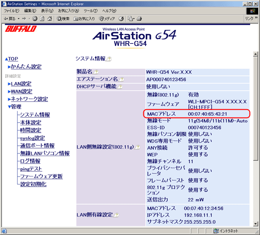Image resolution: width=260 pixels, height=235 pixels.
Task: Open the 時間設定 link
Action: (31, 130)
